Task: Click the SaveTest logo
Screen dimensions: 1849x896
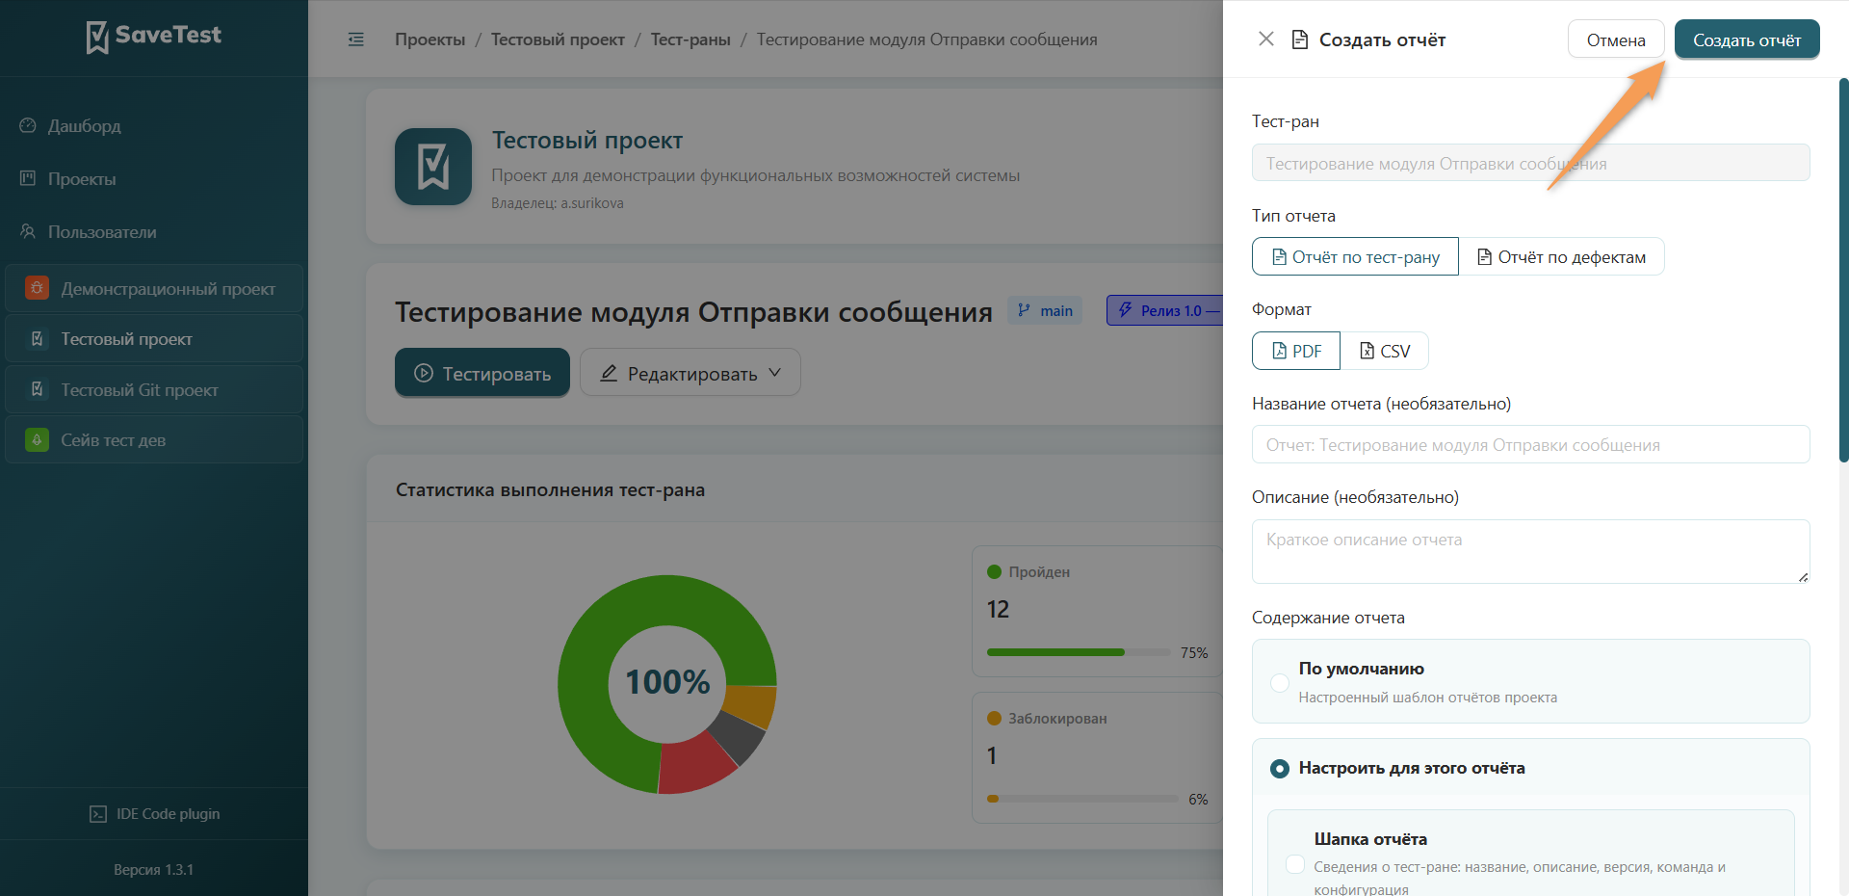Action: [154, 37]
